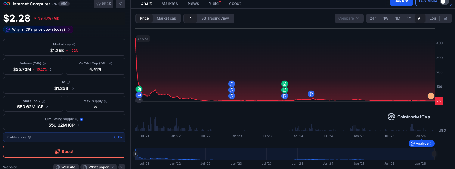Switch chart to Price view
455x169 pixels.
pos(144,18)
